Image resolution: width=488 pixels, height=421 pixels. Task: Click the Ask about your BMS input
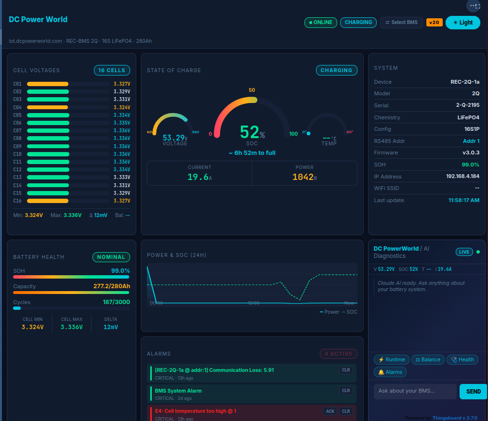[x=415, y=391]
